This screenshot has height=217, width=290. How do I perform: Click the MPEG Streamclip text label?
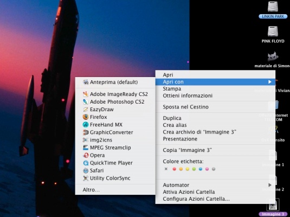(x=111, y=148)
